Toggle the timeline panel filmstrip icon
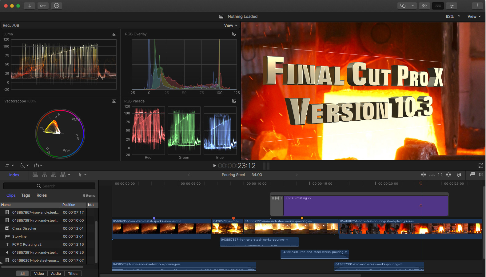The height and width of the screenshot is (277, 486). pyautogui.click(x=438, y=6)
